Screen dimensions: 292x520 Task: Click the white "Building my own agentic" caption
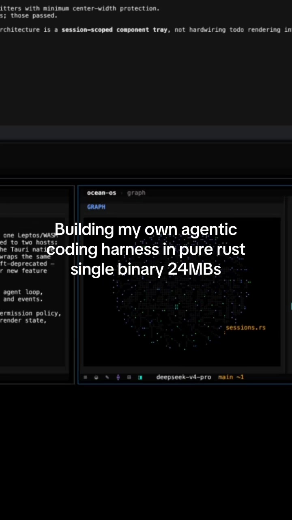point(146,230)
